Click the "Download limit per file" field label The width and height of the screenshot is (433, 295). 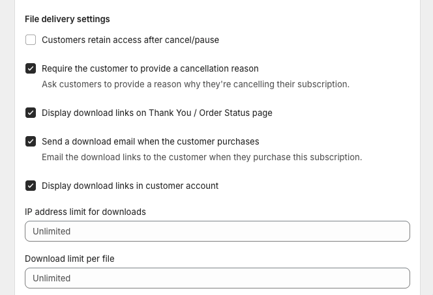coord(70,259)
